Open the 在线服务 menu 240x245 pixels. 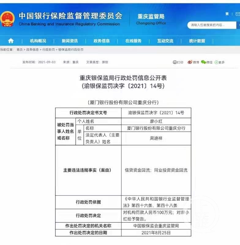[133, 41]
